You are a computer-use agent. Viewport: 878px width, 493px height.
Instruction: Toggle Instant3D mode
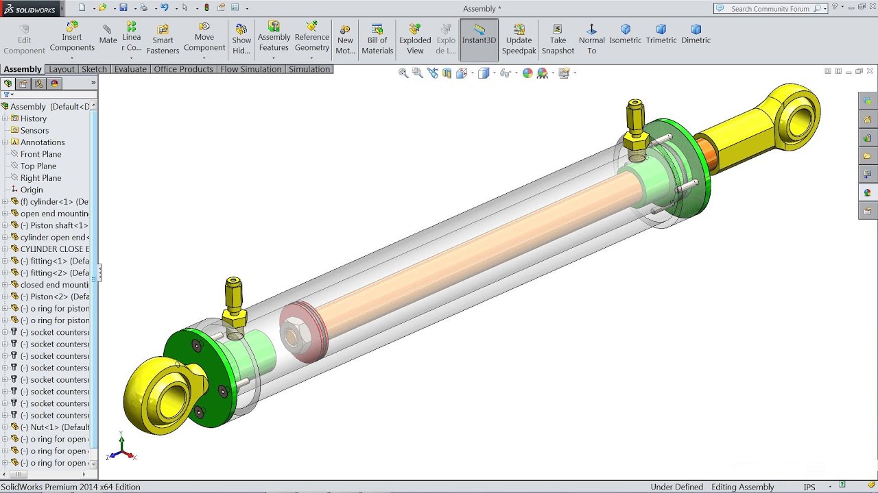[x=479, y=40]
